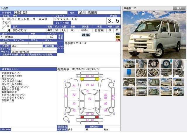Click the right red taillight on diagram

(x=97, y=117)
